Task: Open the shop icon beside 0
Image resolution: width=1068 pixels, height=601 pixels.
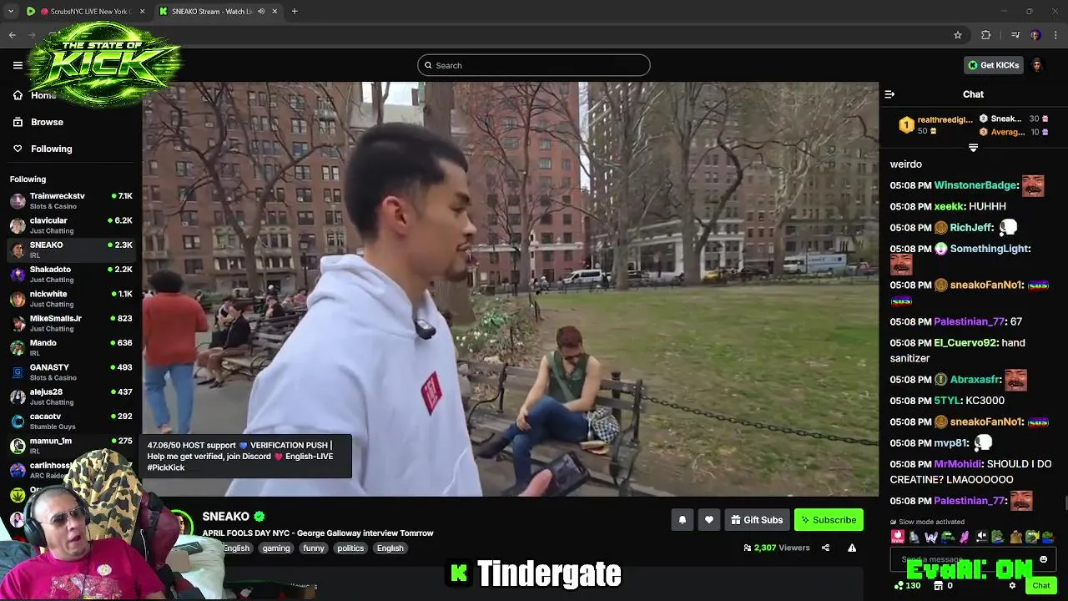Action: pos(938,585)
